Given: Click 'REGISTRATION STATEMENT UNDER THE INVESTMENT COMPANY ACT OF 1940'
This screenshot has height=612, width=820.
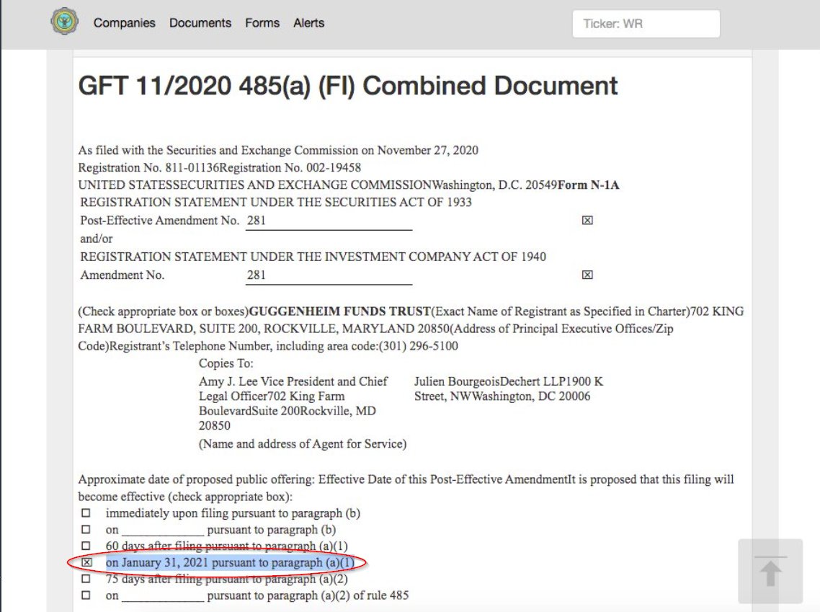Looking at the screenshot, I should click(x=313, y=257).
